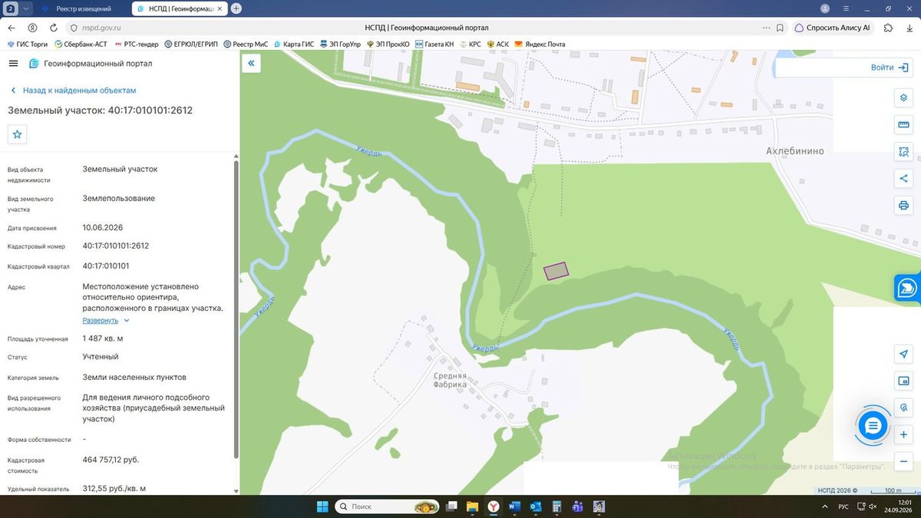
Task: Click the Геоинформационный портал logo
Action: [91, 64]
